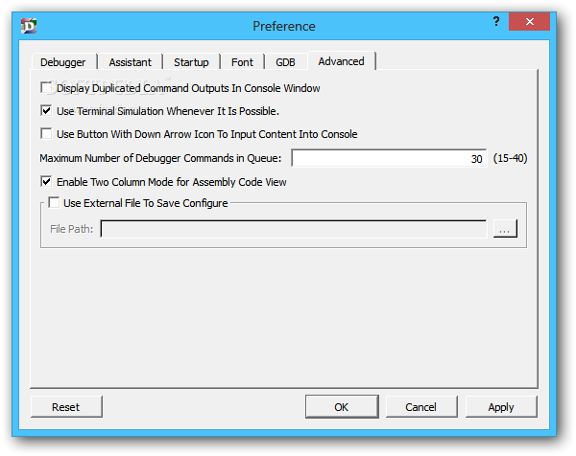
Task: Uncheck Use Terminal Simulation option
Action: click(x=46, y=111)
